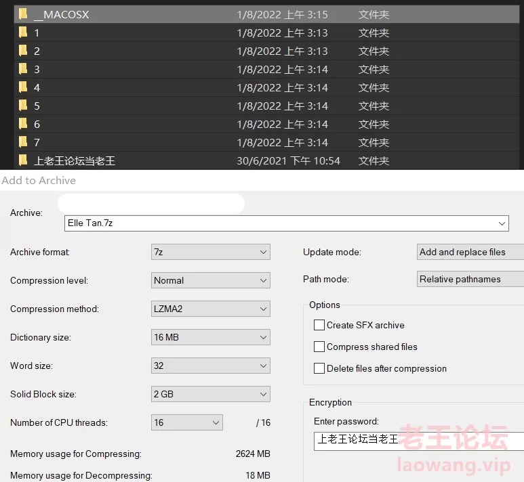Open Compression method LZMA2 dropdown
Screen dimensions: 524x482
coord(210,309)
